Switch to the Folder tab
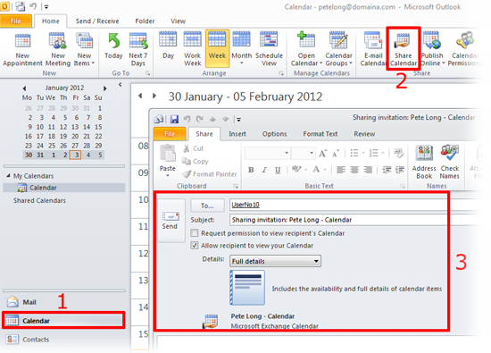 (145, 21)
